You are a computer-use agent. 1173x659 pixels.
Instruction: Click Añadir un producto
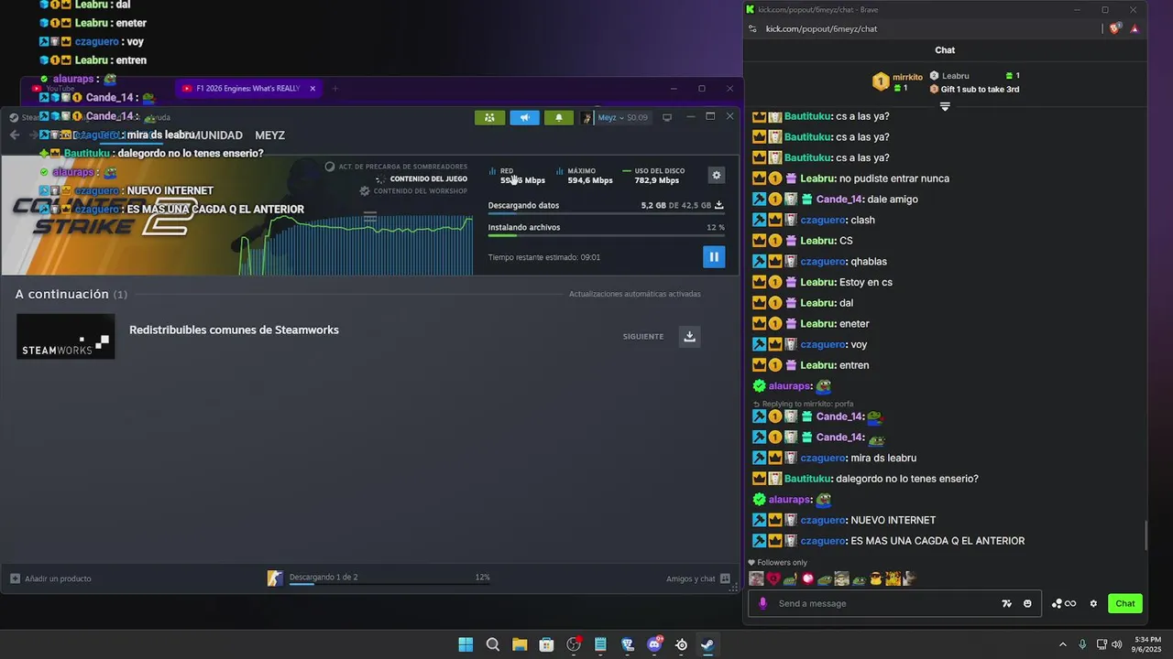click(x=50, y=578)
